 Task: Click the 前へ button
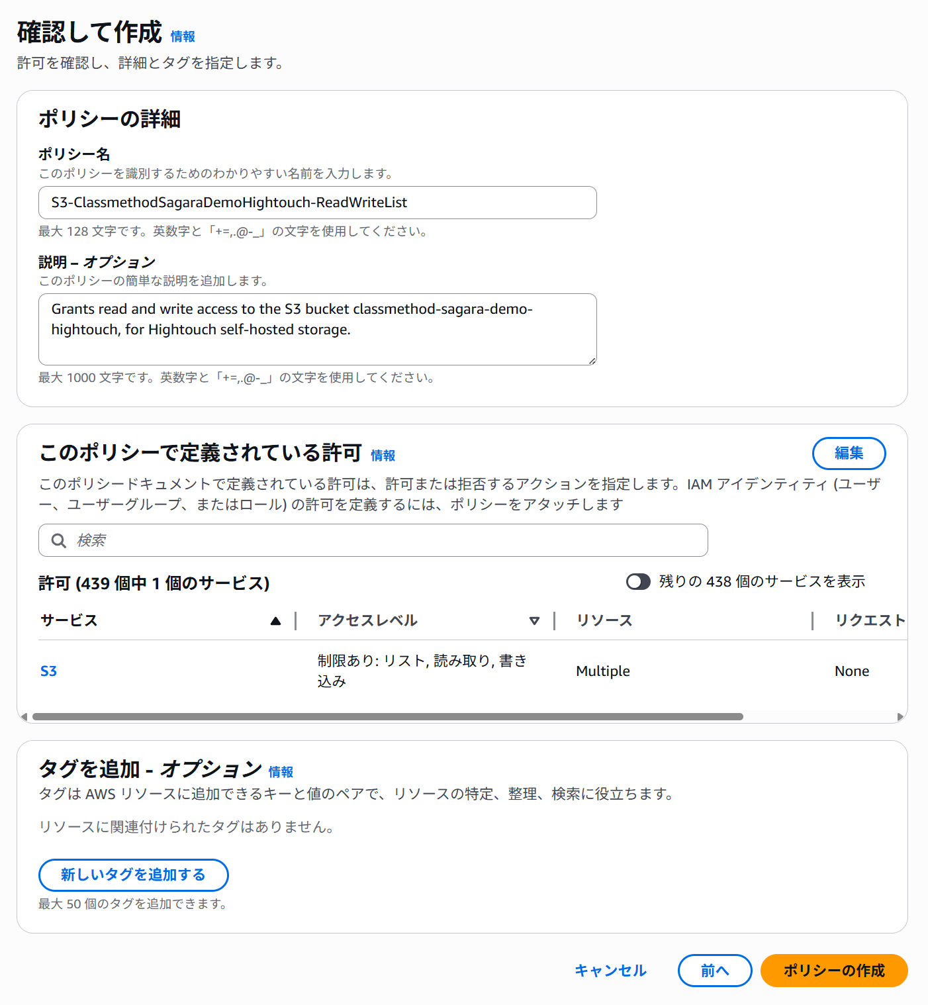[x=715, y=971]
